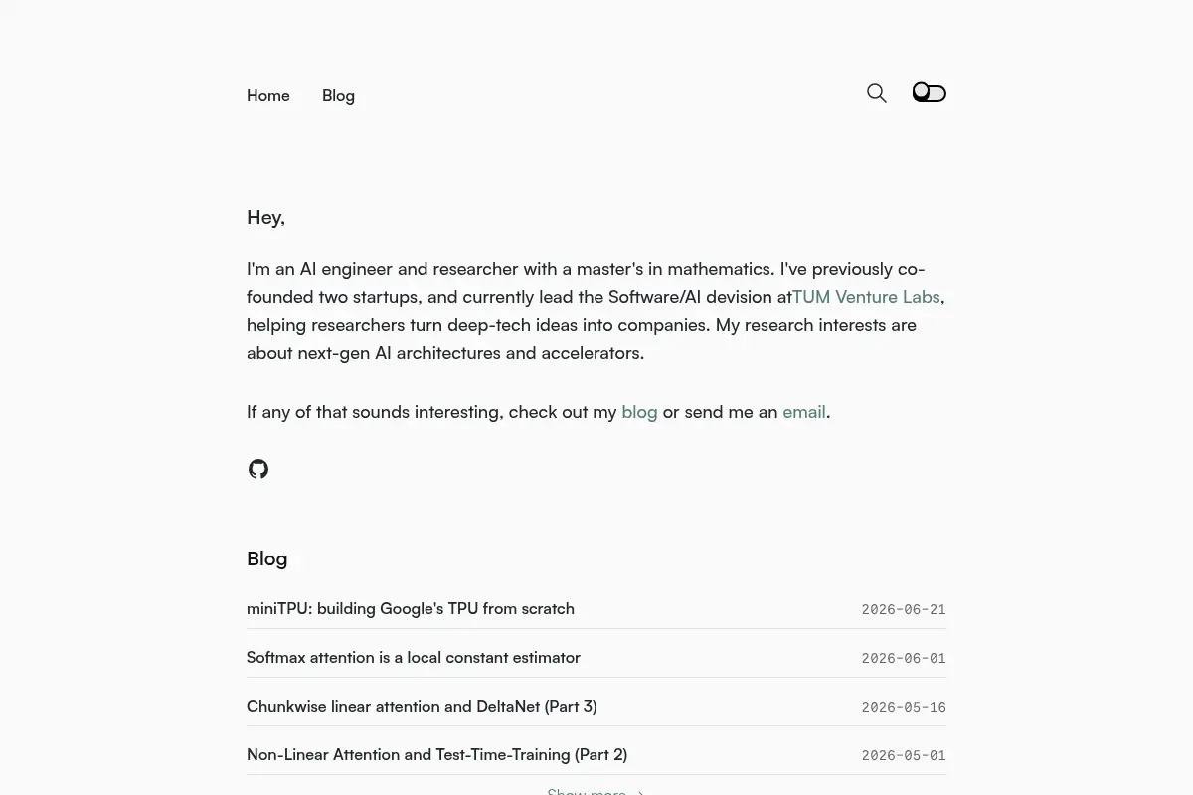This screenshot has width=1193, height=795.
Task: Open 'Softmax attention is a local constant estimator'
Action: (414, 657)
